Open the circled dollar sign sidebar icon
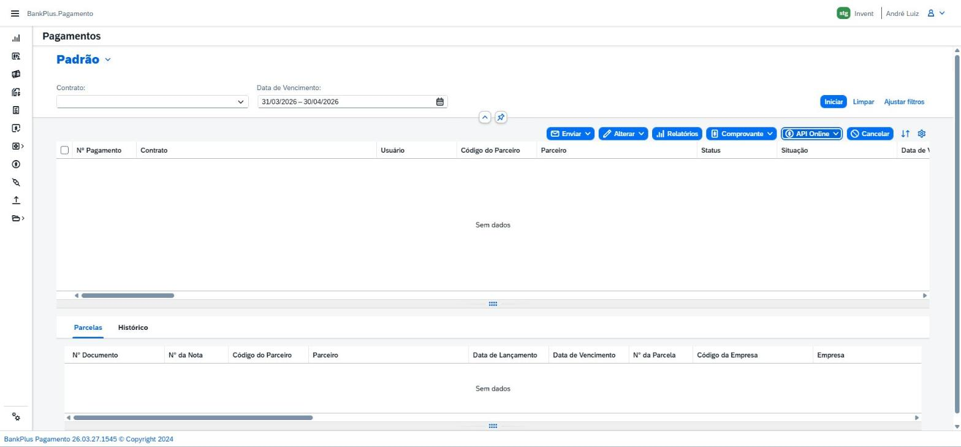 click(x=16, y=164)
